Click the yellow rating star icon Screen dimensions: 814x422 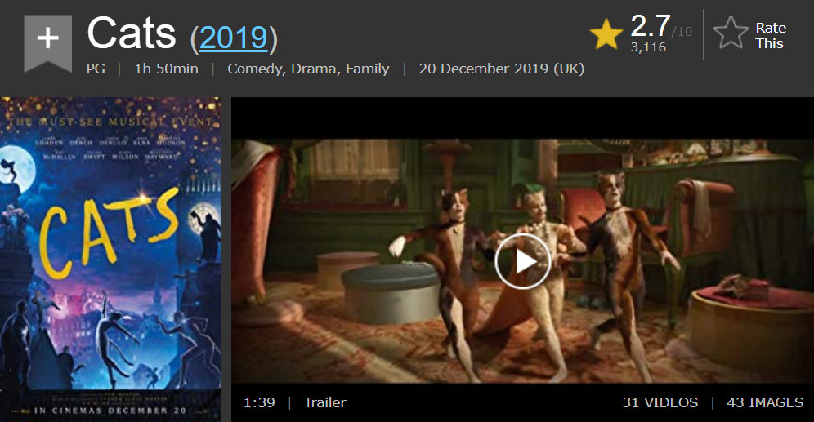[x=606, y=34]
